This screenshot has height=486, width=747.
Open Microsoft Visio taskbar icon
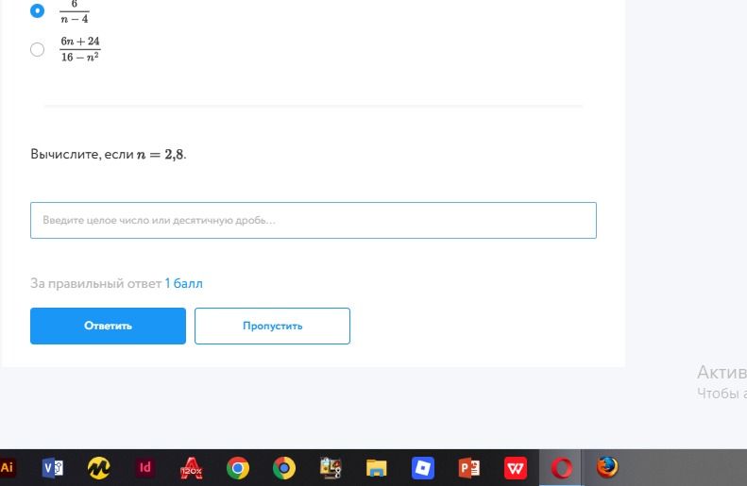click(x=52, y=467)
